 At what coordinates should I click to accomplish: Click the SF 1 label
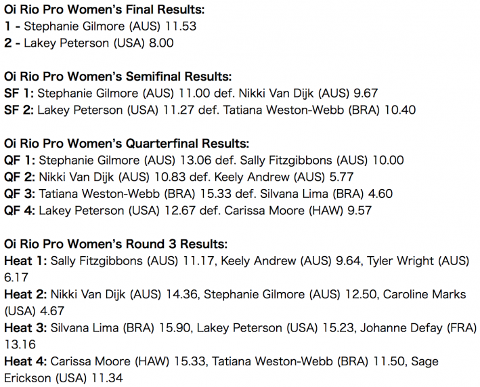[19, 94]
